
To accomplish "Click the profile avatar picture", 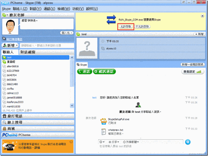I will pos(10,26).
